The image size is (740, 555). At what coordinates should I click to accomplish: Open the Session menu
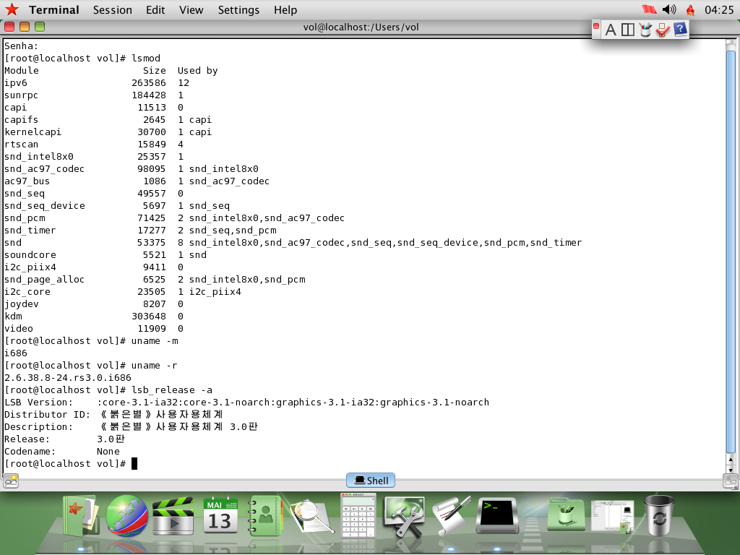[113, 10]
